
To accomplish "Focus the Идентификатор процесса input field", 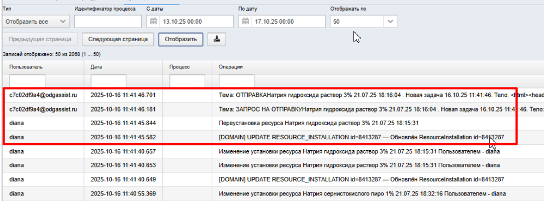I will click(x=108, y=22).
